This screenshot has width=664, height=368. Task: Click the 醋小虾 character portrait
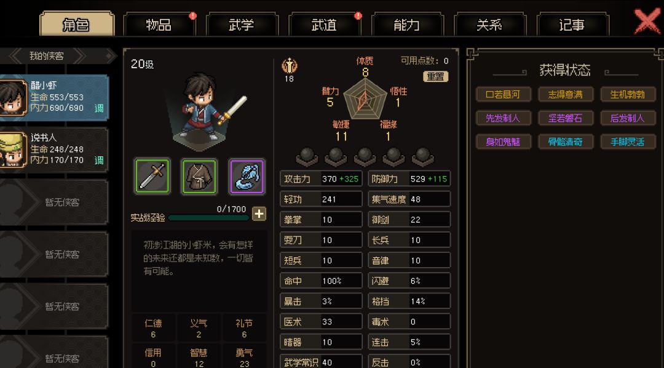(x=12, y=98)
